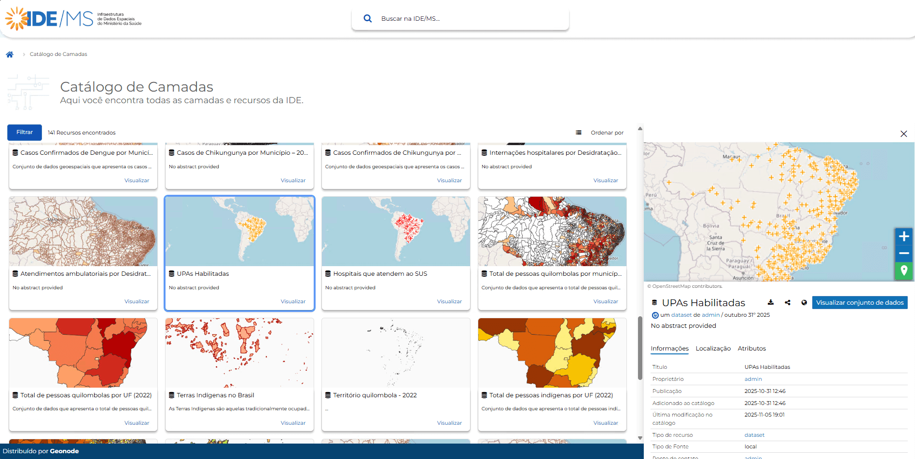Switch to the Localização tab
Viewport: 915px width, 459px height.
point(713,349)
